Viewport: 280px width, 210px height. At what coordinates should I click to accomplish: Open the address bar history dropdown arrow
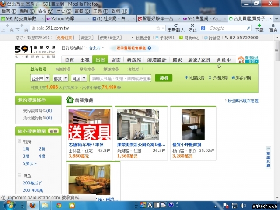pyautogui.click(x=163, y=28)
